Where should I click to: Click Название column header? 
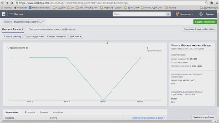(10, 118)
